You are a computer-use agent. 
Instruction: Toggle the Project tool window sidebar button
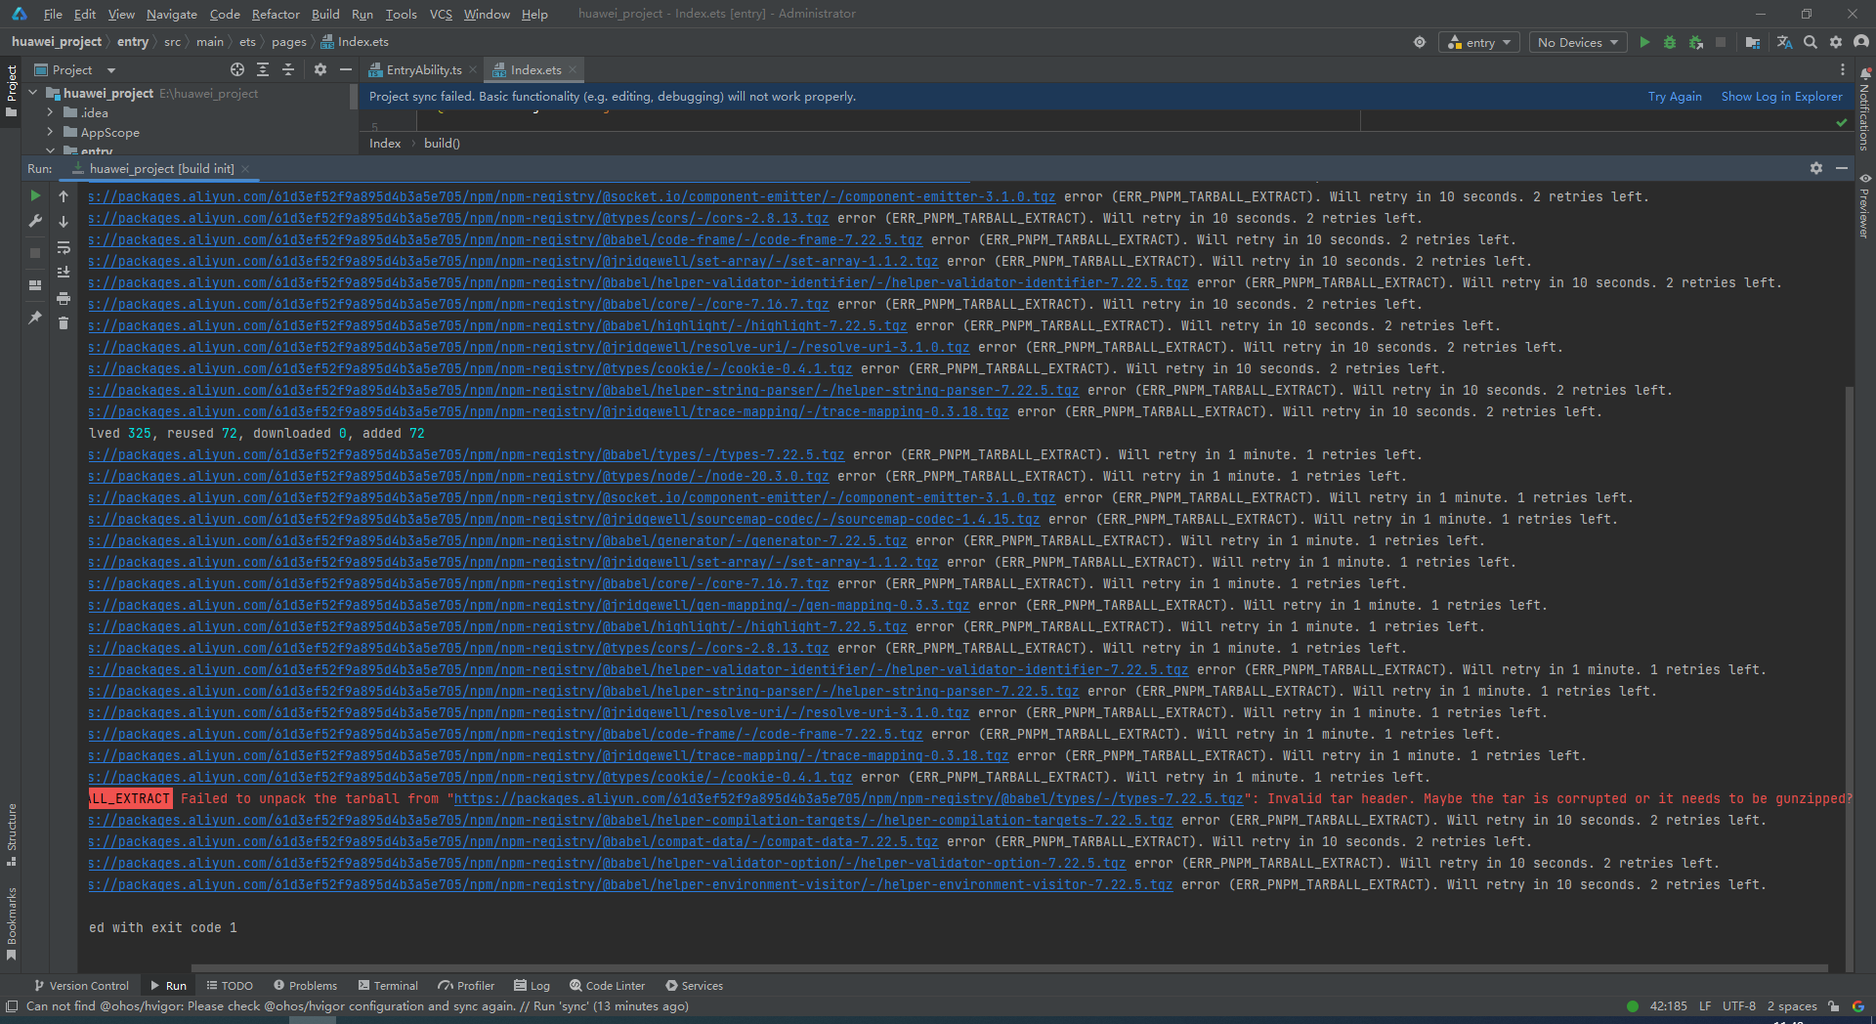coord(12,91)
